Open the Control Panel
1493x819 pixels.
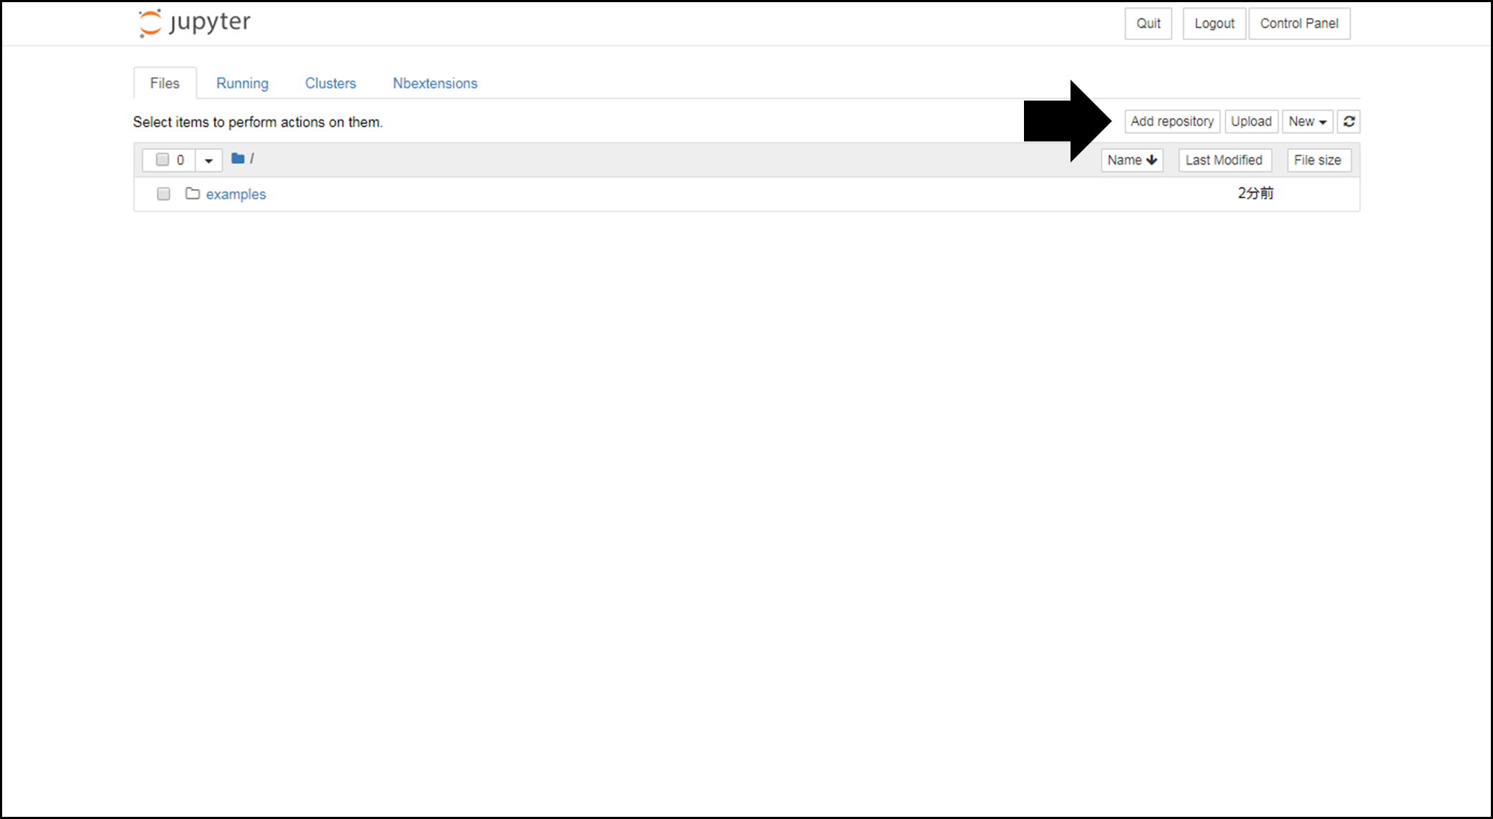click(1299, 24)
